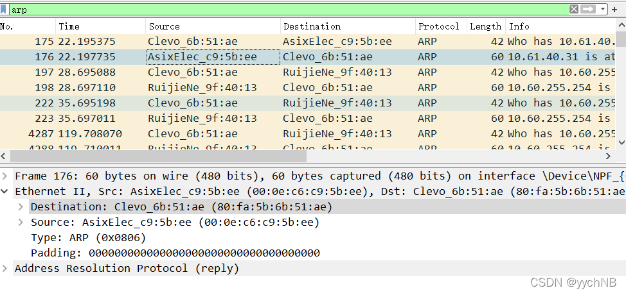Click the Length value in packet 222 row

coord(497,103)
